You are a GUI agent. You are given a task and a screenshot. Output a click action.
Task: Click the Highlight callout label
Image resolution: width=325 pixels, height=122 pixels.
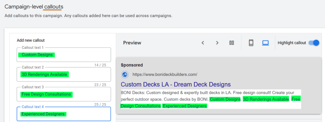292,43
